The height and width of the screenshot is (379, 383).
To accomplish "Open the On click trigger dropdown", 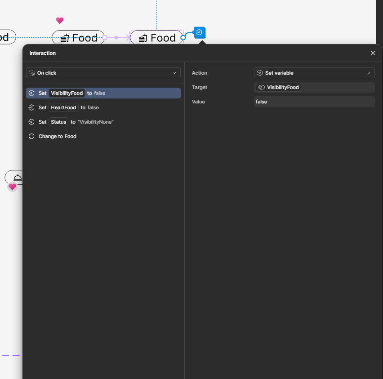I will [103, 73].
